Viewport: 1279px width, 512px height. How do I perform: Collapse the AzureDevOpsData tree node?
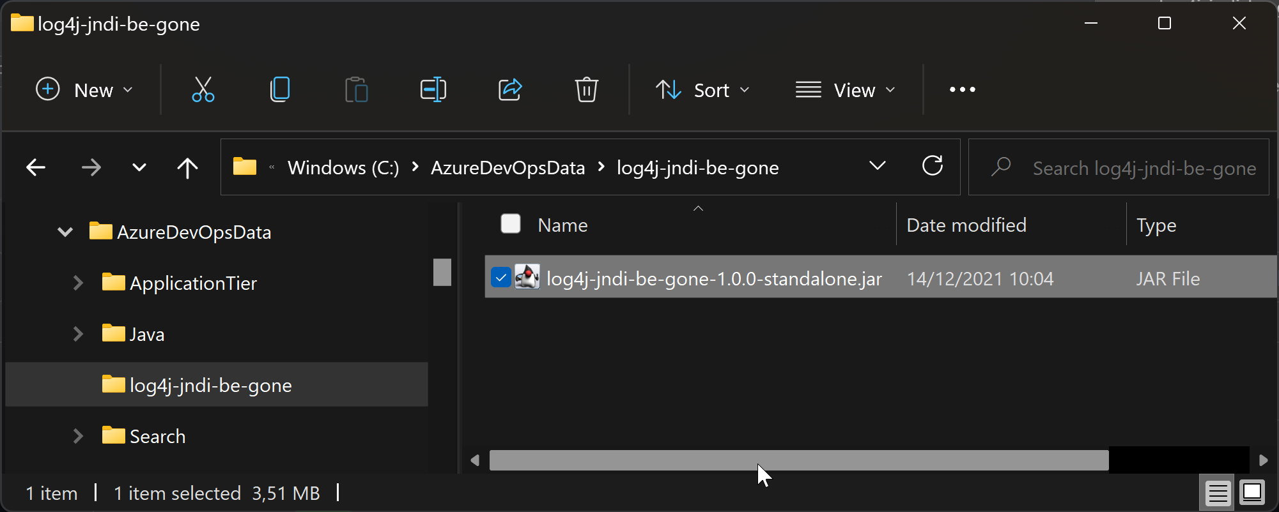tap(65, 232)
